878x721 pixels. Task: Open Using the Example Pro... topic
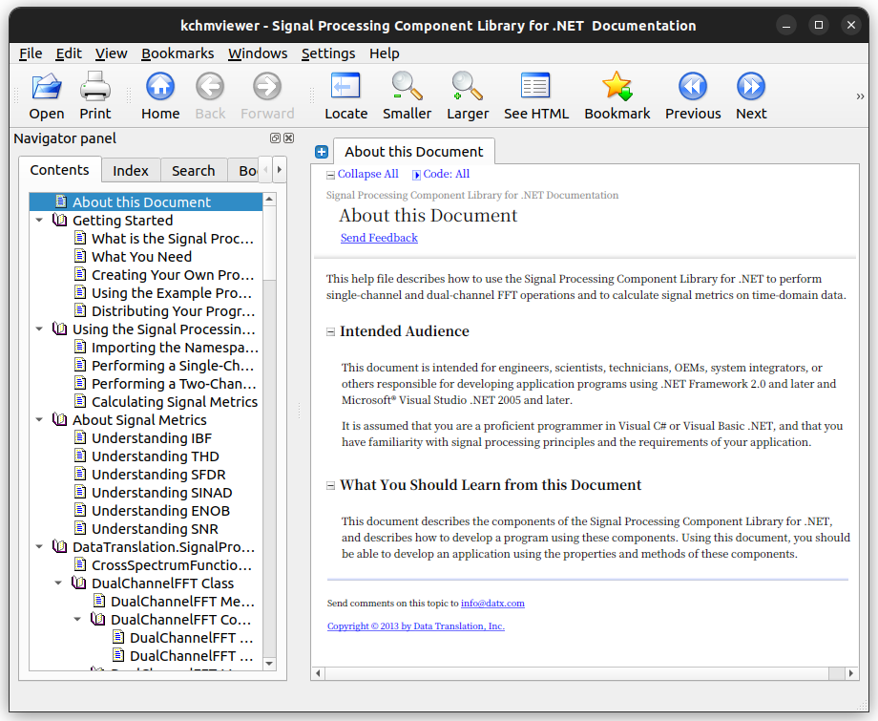(x=172, y=293)
